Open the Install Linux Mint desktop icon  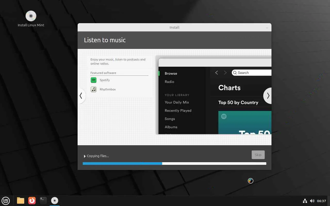[31, 19]
